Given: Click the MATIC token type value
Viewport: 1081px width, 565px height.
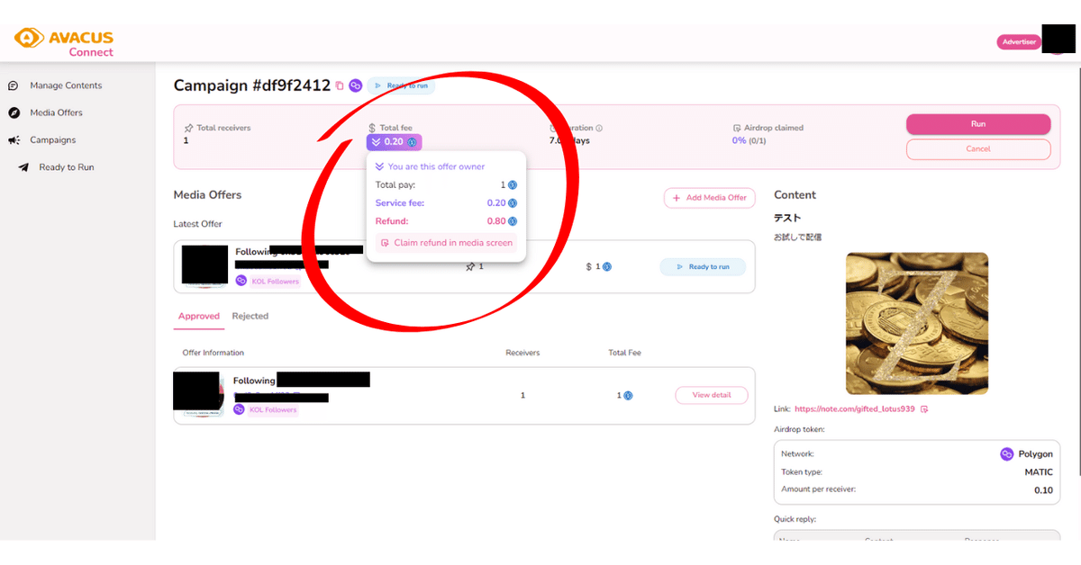Looking at the screenshot, I should [x=1039, y=472].
